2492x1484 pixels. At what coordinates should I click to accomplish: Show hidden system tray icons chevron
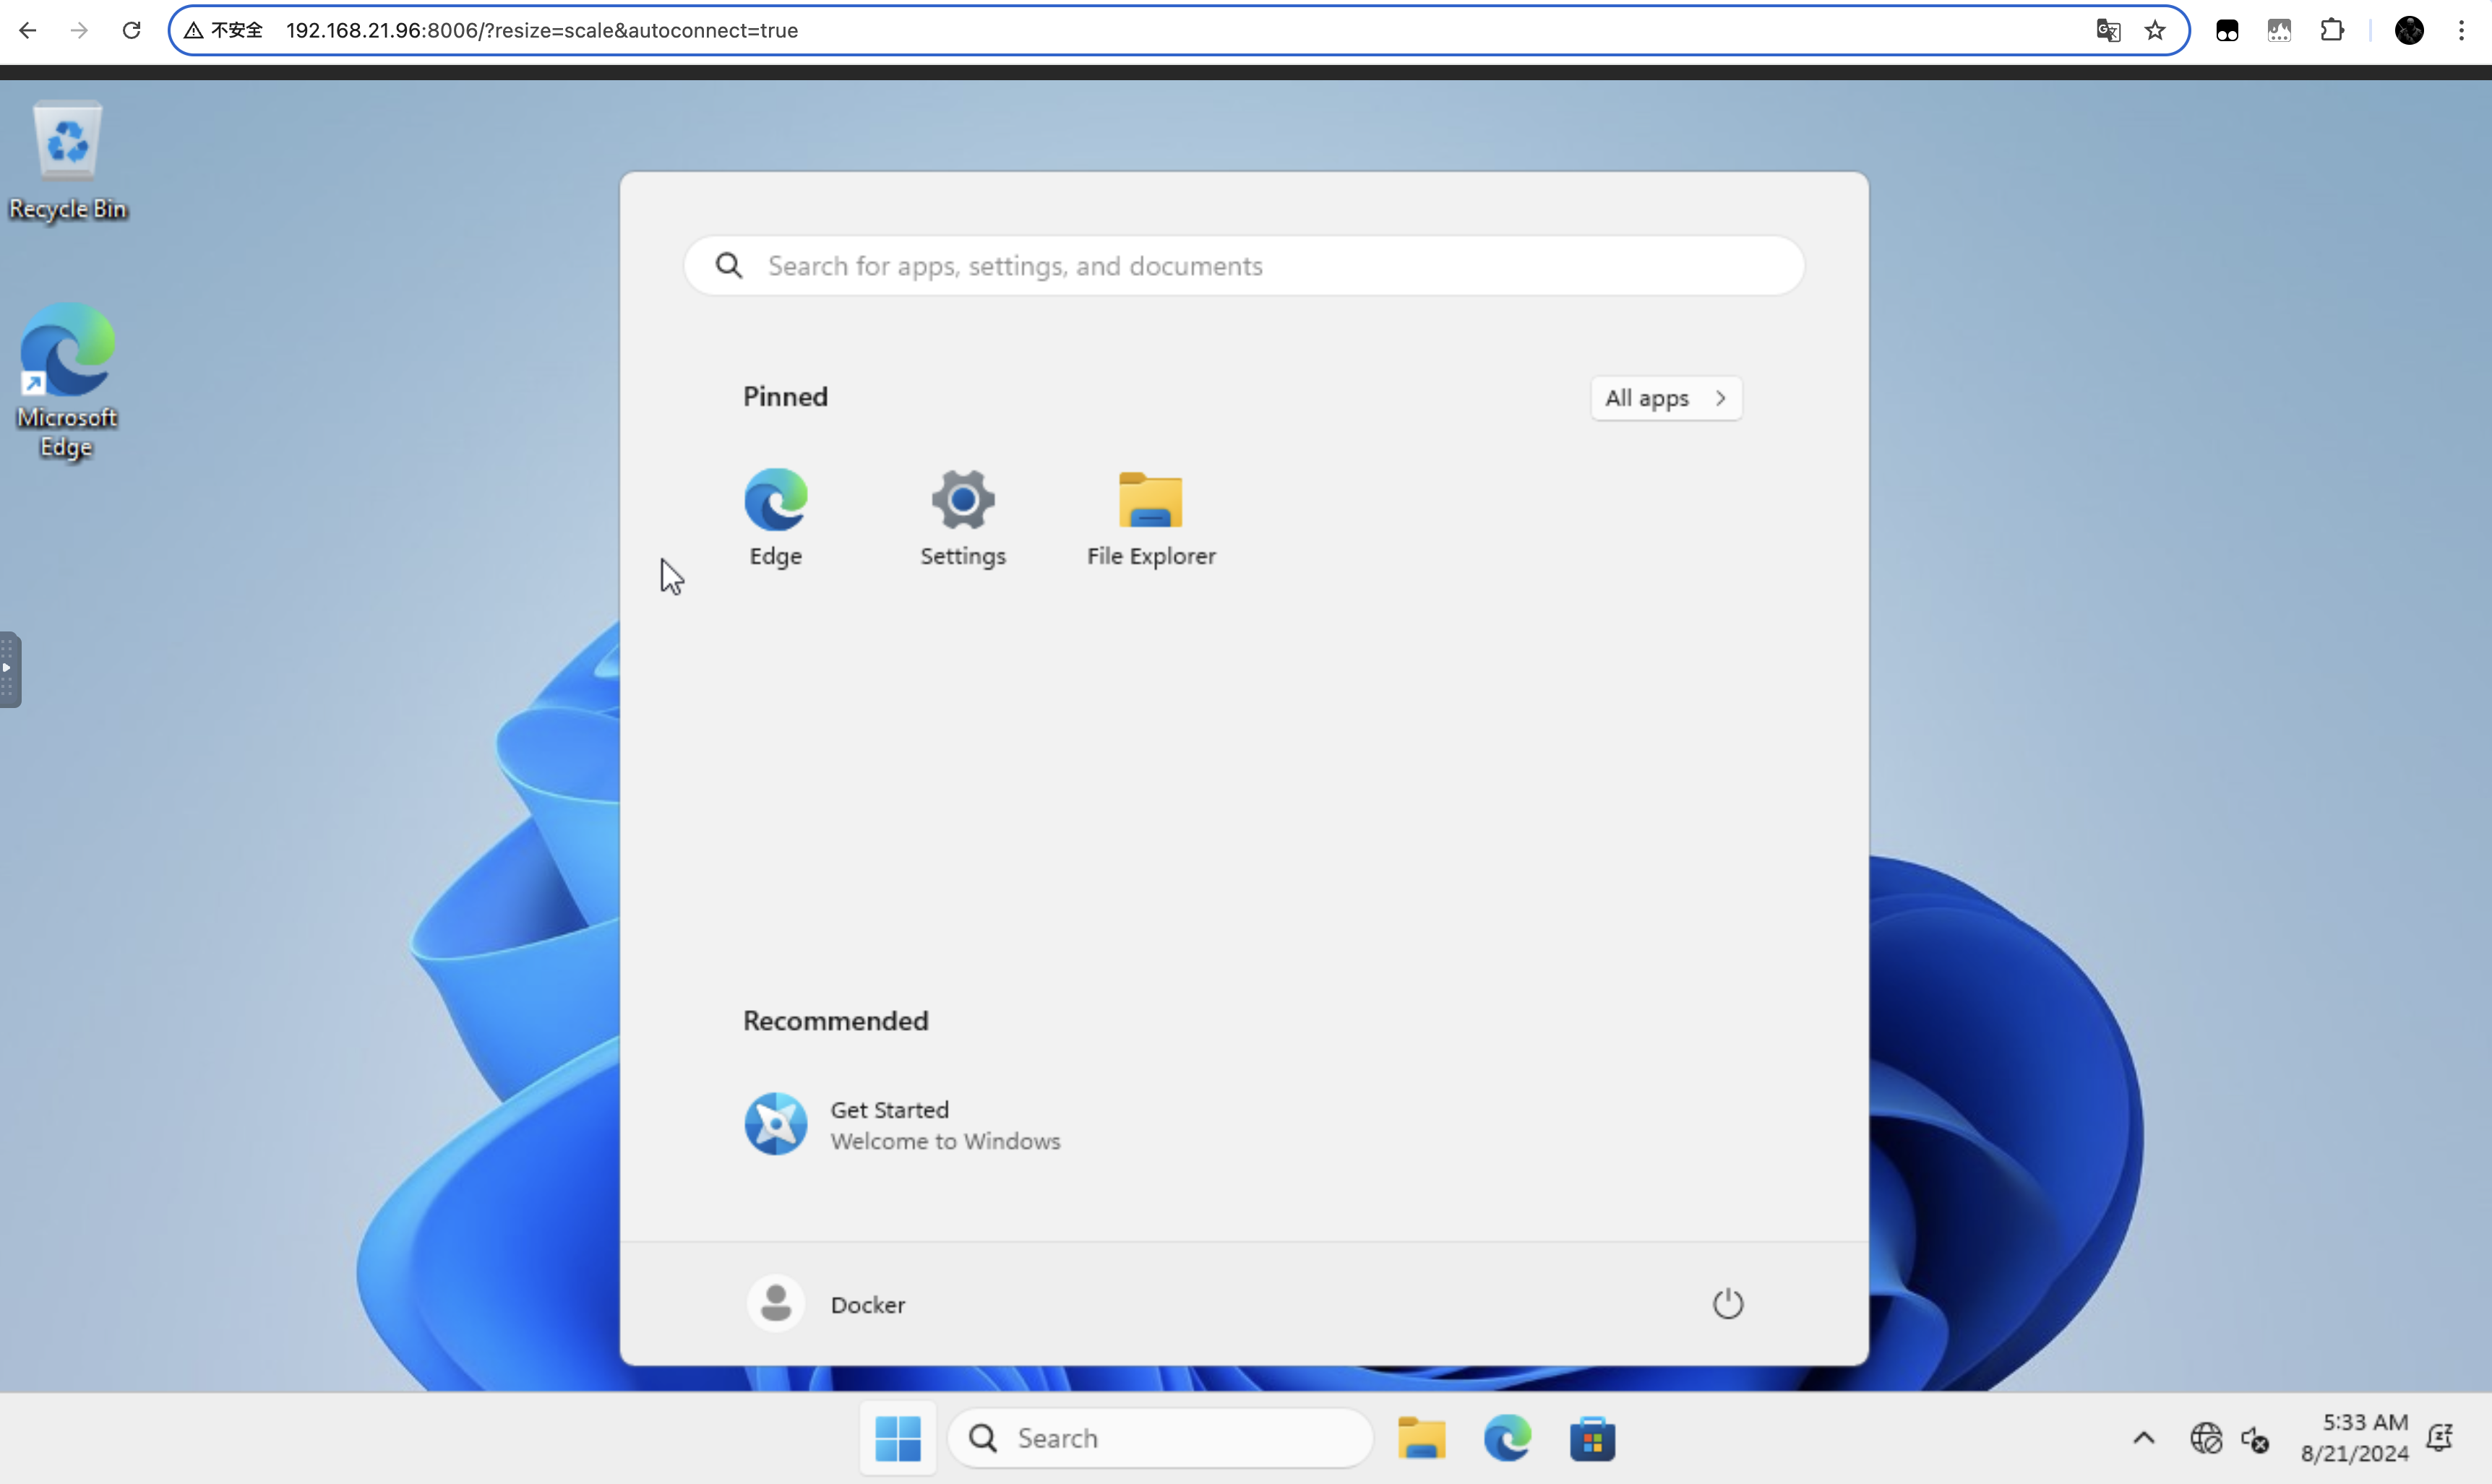coord(2143,1439)
